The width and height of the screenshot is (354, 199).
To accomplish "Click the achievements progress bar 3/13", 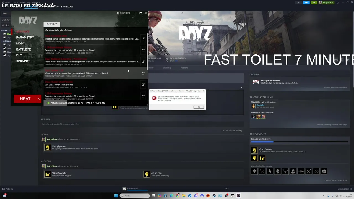I will point(300,142).
